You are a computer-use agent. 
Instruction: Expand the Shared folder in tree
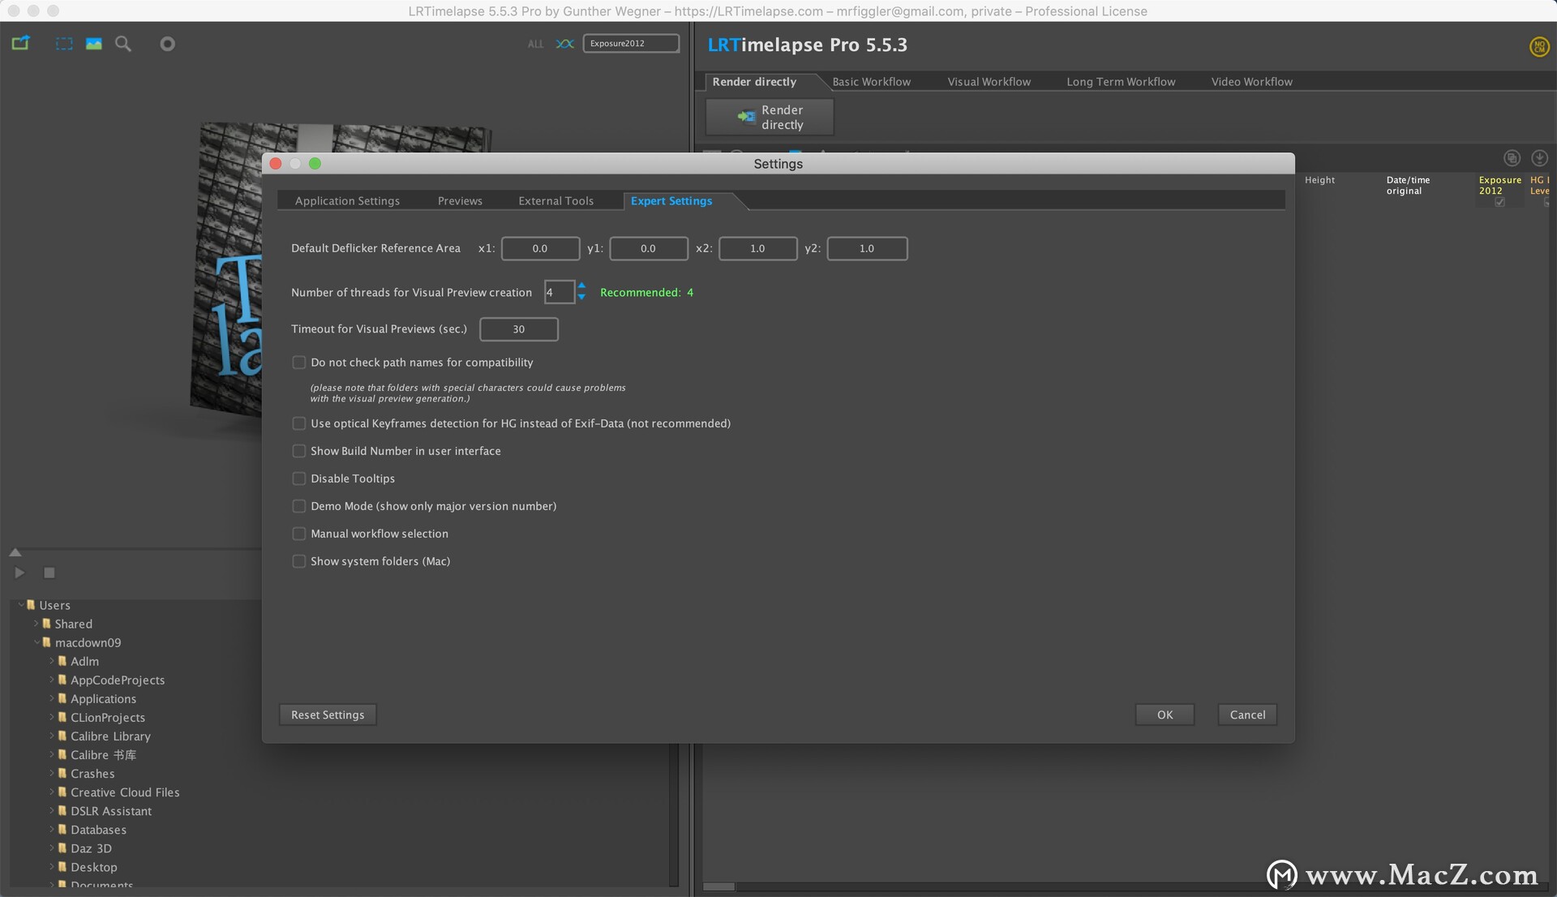pos(36,624)
